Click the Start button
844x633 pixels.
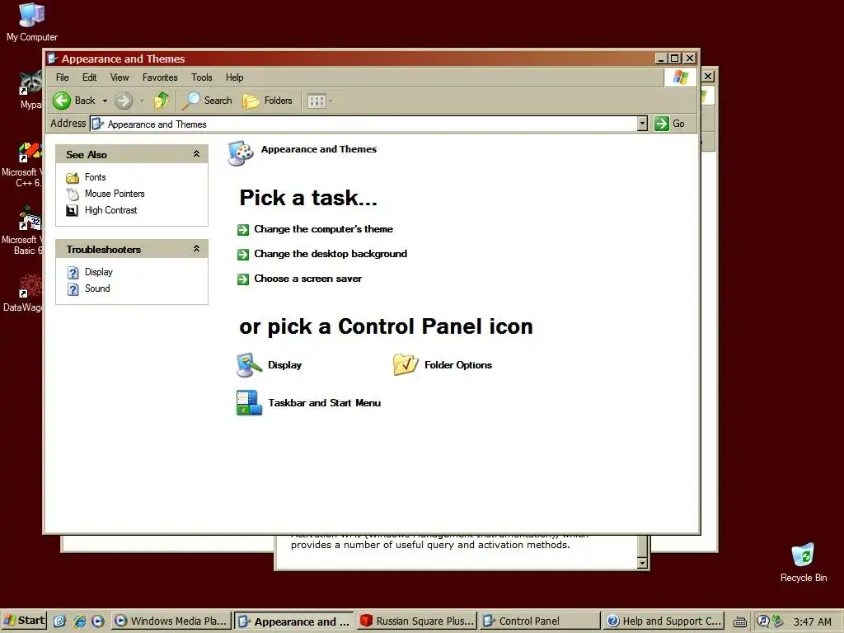point(24,621)
